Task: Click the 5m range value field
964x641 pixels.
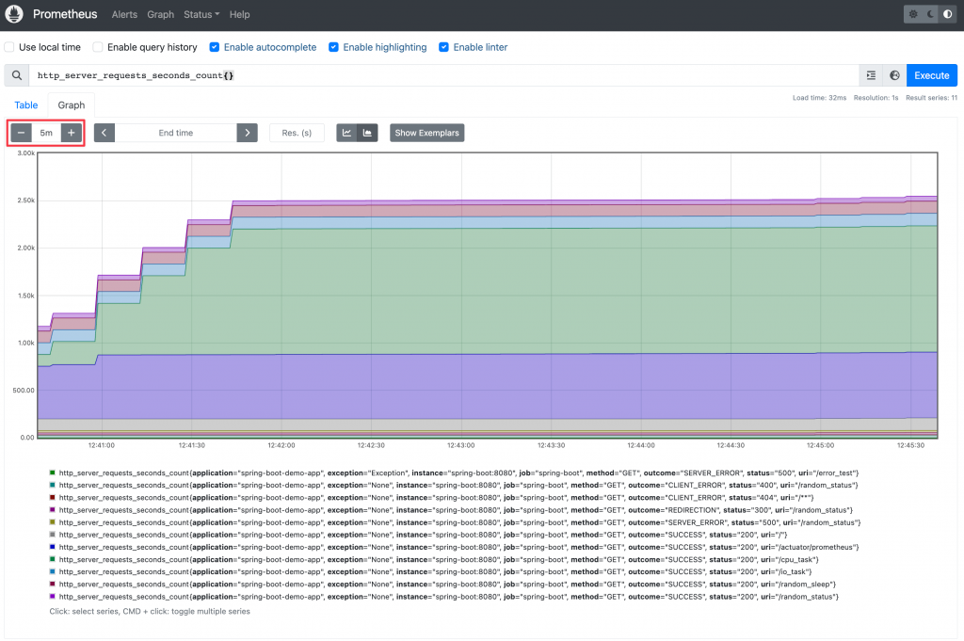Action: tap(46, 133)
